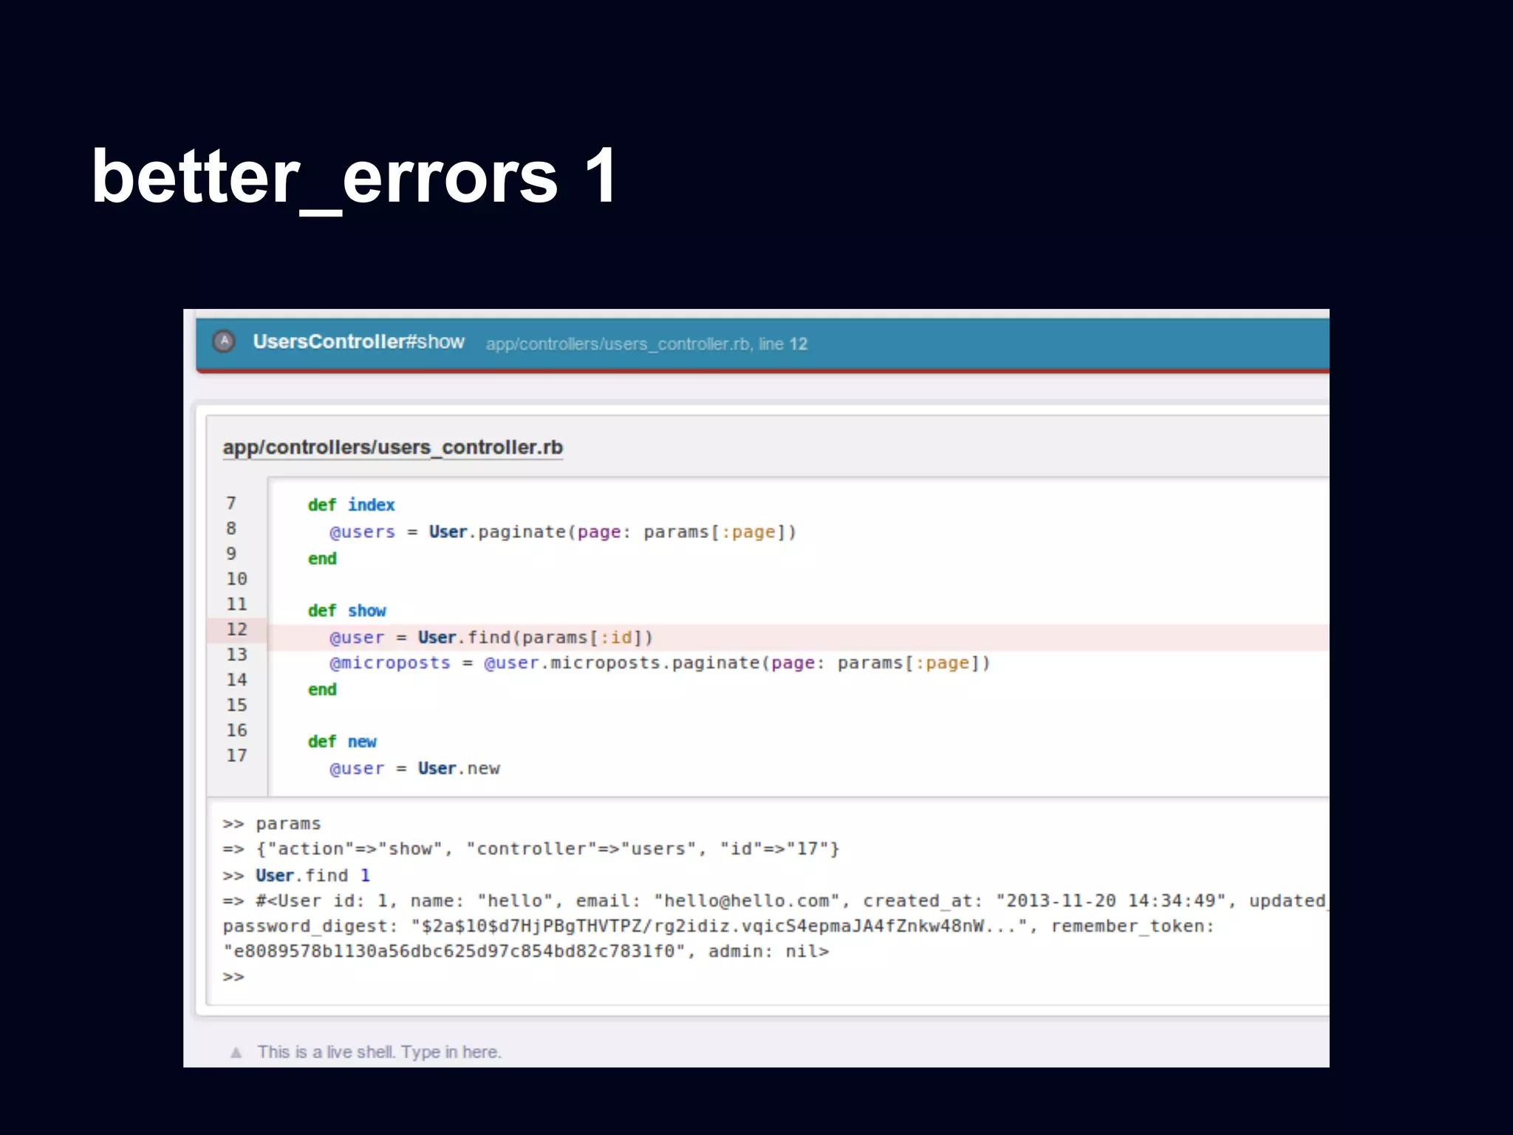Image resolution: width=1513 pixels, height=1135 pixels.
Task: Click the '@users = User.paginate' code line
Action: (x=563, y=532)
